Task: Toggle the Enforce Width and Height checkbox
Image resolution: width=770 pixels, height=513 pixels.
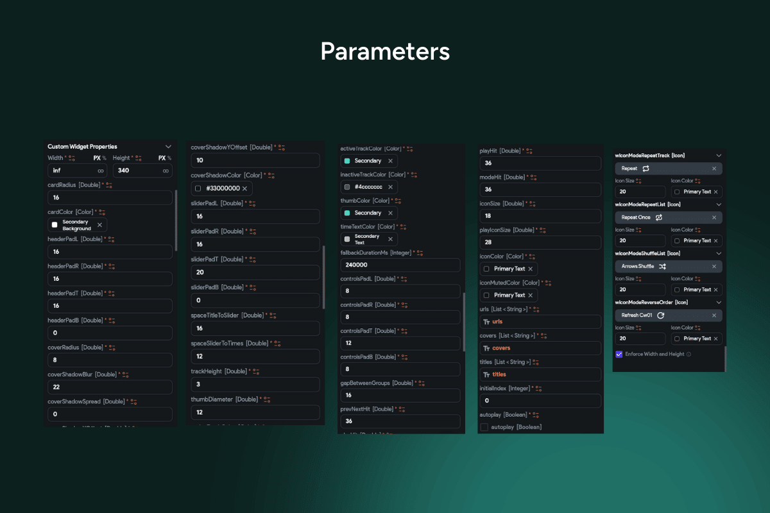Action: pyautogui.click(x=619, y=354)
